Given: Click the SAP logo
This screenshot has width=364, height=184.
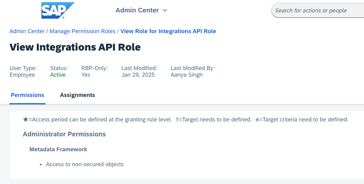Looking at the screenshot, I should 58,10.
